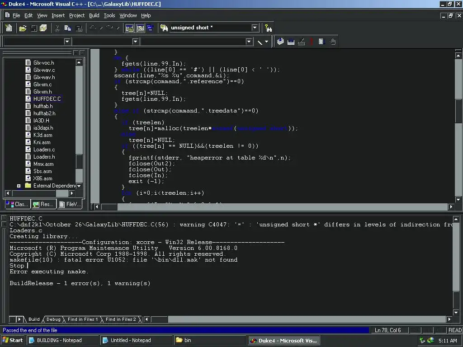Expand the External Dependencies folder
This screenshot has width=463, height=347.
19,186
